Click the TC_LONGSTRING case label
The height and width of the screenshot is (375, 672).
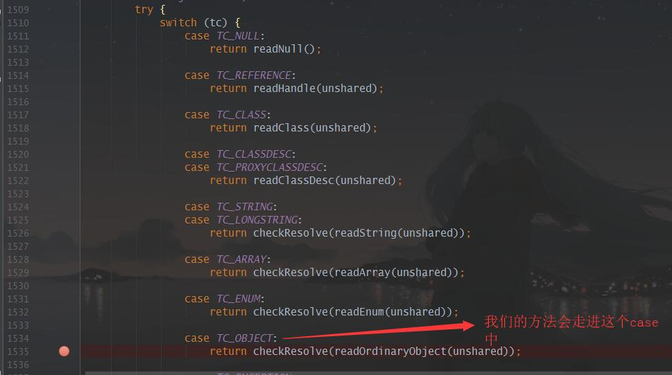tap(257, 220)
